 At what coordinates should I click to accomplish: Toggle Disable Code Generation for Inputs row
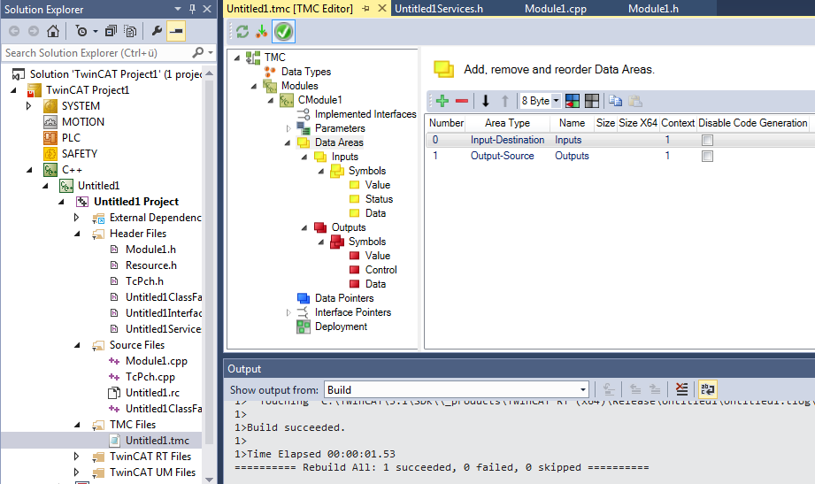[707, 140]
